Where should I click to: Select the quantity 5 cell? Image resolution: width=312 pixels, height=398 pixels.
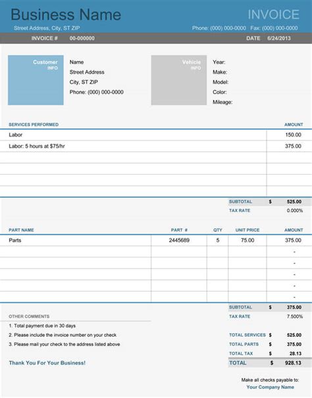point(218,240)
